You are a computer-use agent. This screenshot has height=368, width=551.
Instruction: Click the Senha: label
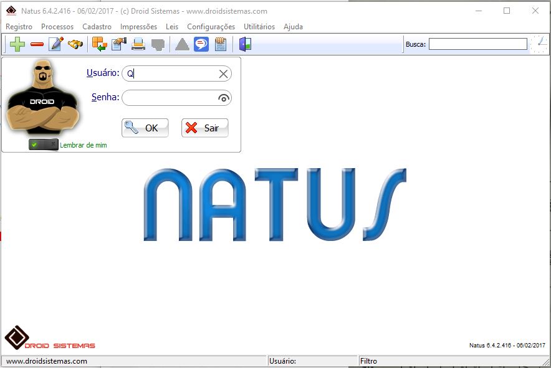pyautogui.click(x=105, y=97)
